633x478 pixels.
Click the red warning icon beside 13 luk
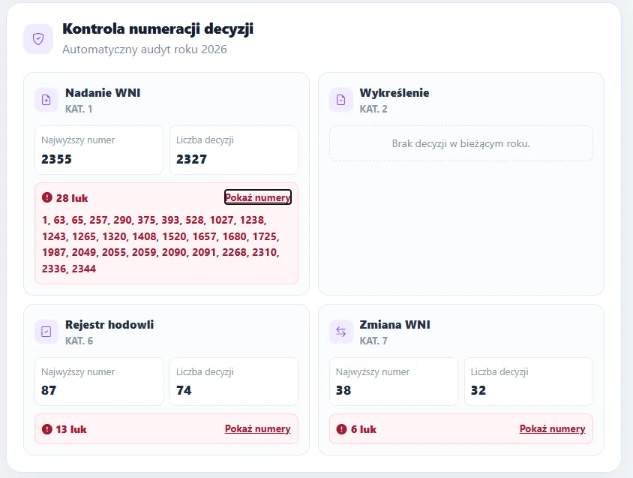click(x=47, y=429)
